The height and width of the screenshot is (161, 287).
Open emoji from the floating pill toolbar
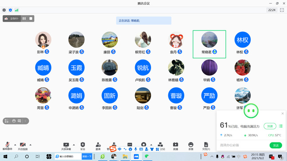[x=14, y=121]
